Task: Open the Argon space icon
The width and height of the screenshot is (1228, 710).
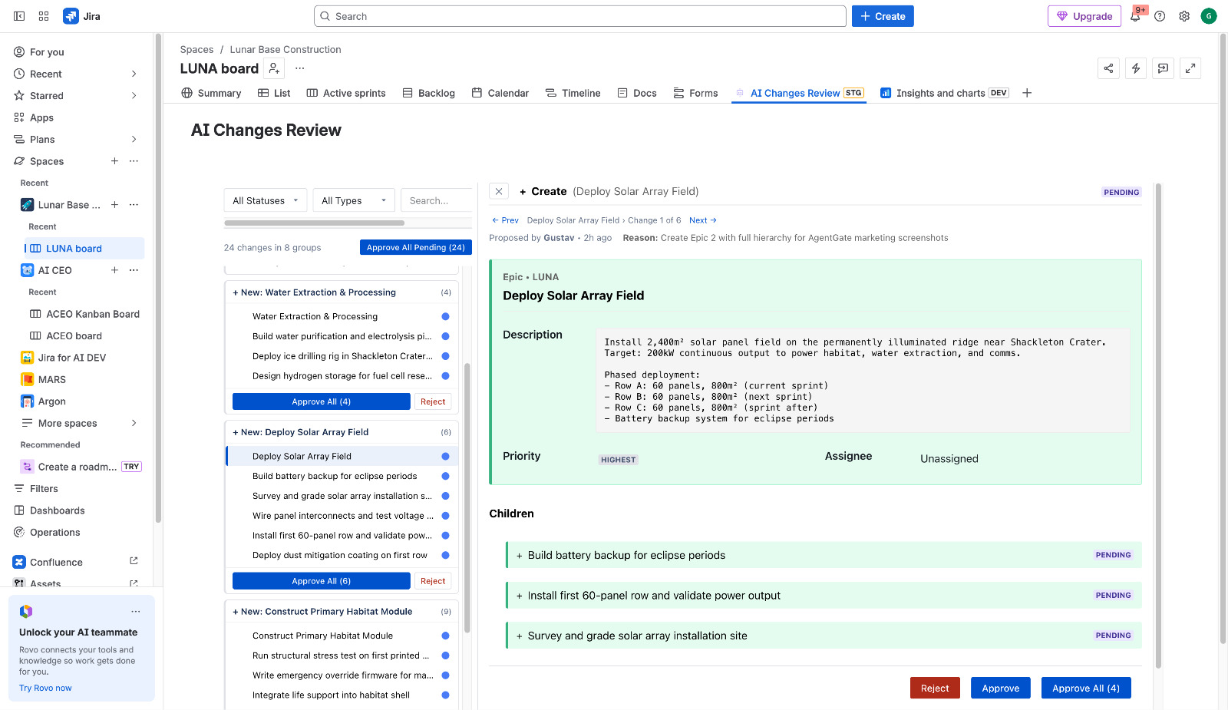Action: 27,401
